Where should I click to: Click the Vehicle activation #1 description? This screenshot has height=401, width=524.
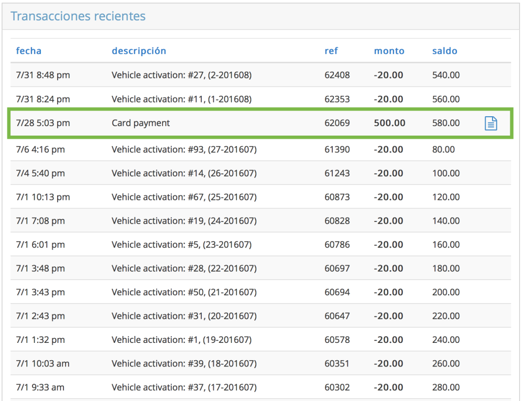point(181,340)
